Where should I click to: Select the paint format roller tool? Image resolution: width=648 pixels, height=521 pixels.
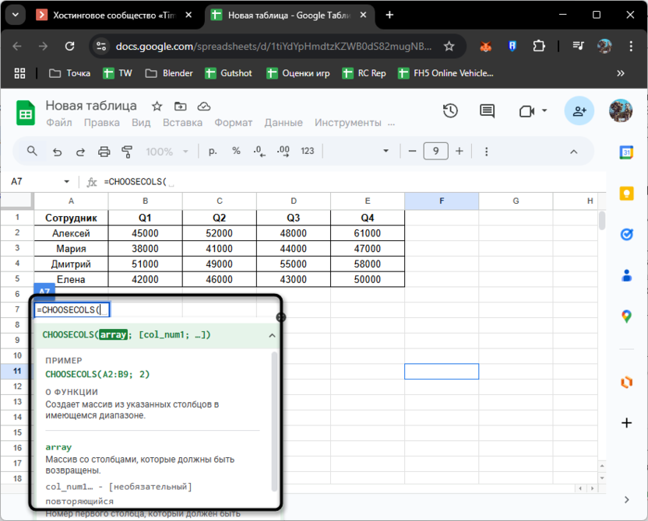coord(128,152)
